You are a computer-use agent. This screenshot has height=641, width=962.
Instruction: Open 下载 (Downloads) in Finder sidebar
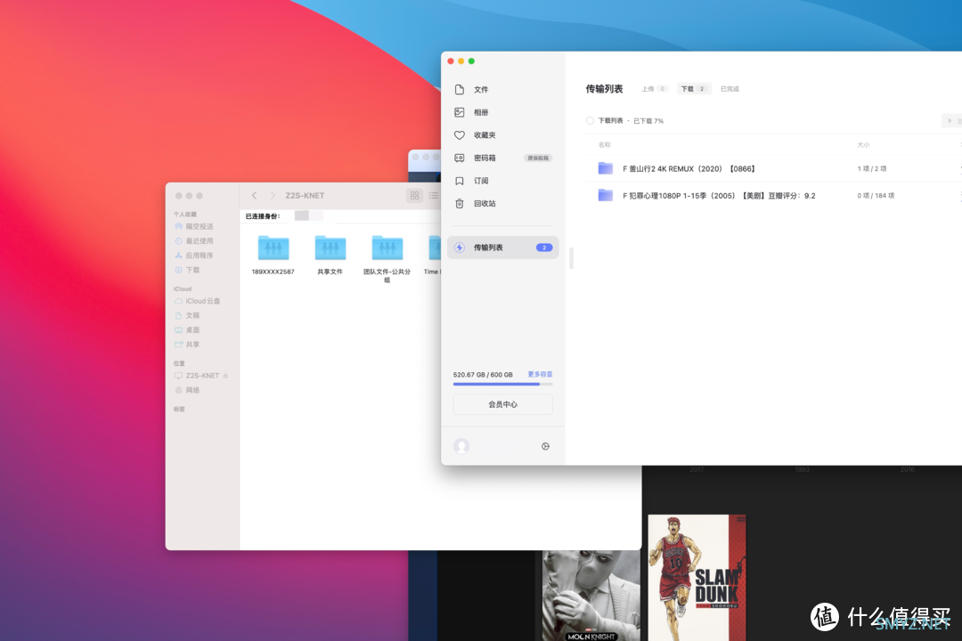click(x=192, y=270)
